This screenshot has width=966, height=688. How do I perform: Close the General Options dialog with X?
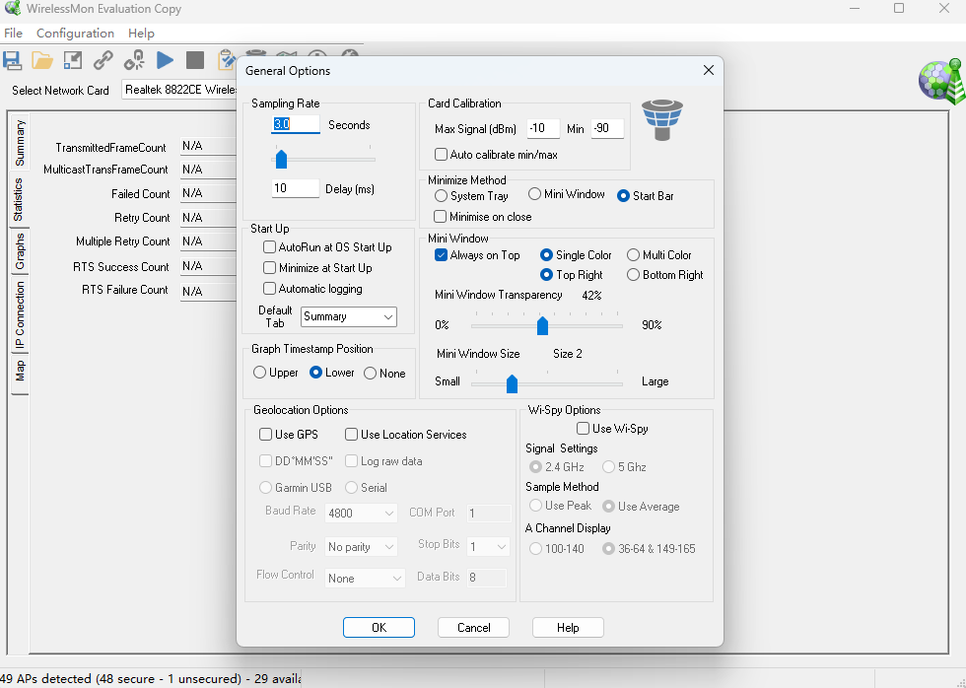point(709,70)
